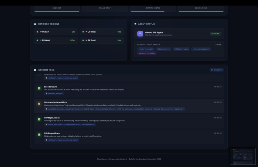Click the CDN Edge Regions panel icon
This screenshot has height=167, width=258.
[35, 24]
